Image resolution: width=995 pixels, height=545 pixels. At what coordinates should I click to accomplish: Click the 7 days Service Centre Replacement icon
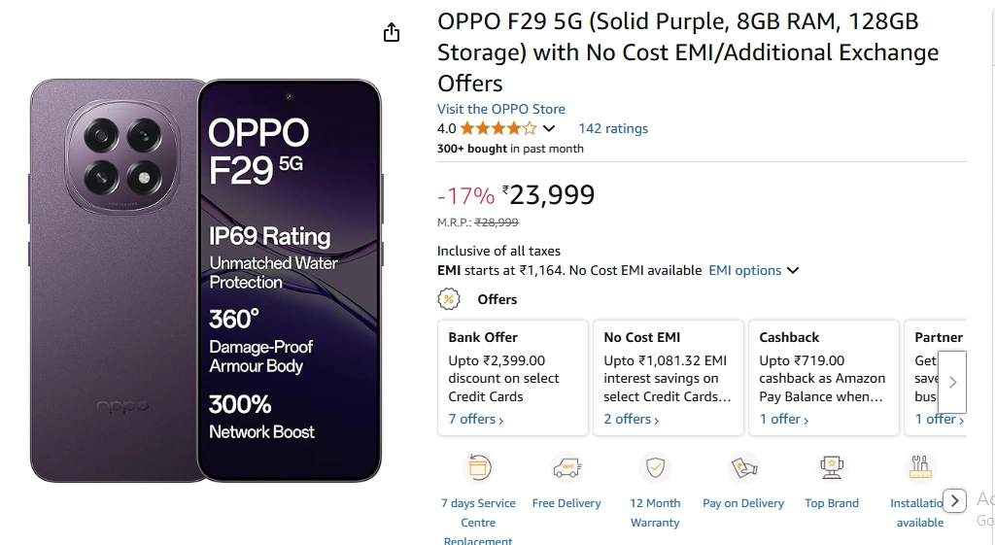(478, 467)
